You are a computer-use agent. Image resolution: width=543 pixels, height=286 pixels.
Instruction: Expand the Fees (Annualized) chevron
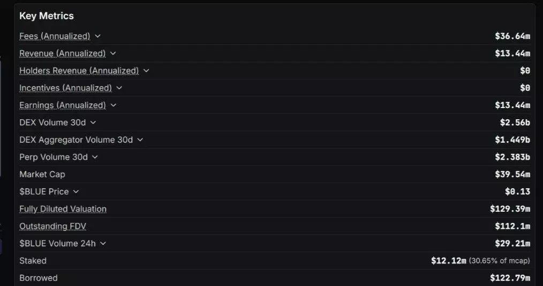click(x=97, y=36)
